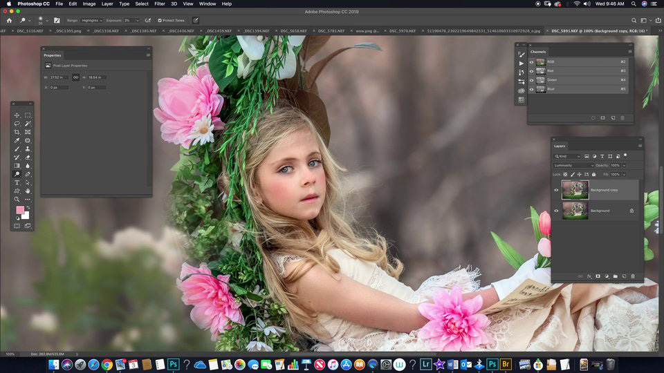Open the Filter menu
This screenshot has width=664, height=373.
160,4
